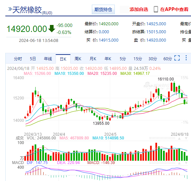Click the 16110.00 high price label
The image size is (191, 181).
click(166, 79)
